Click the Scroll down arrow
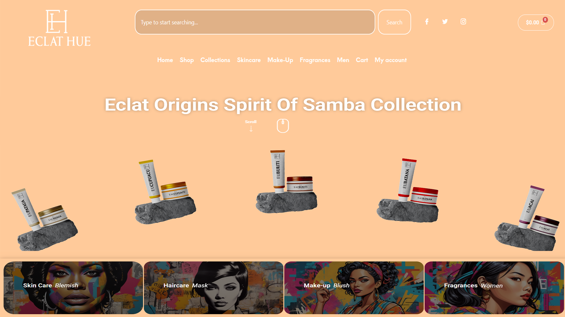Screen dimensions: 565x317 pos(251,129)
